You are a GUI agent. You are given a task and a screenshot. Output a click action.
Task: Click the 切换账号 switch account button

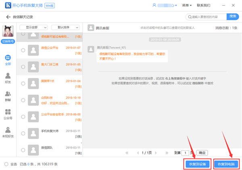coord(8,42)
